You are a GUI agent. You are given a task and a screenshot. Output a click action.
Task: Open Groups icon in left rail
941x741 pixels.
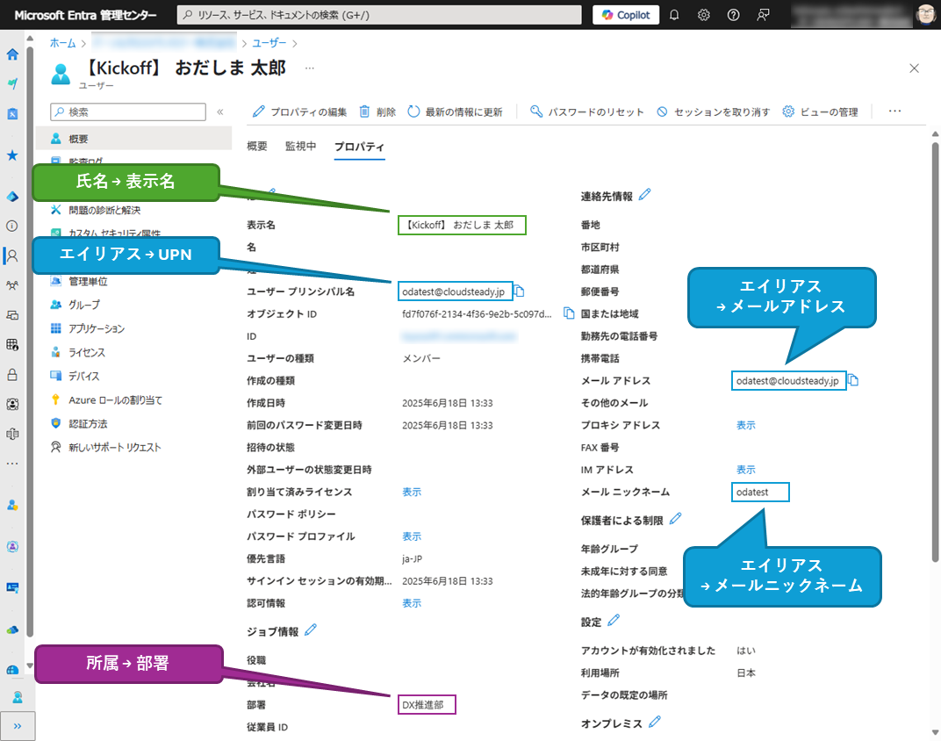(x=12, y=285)
